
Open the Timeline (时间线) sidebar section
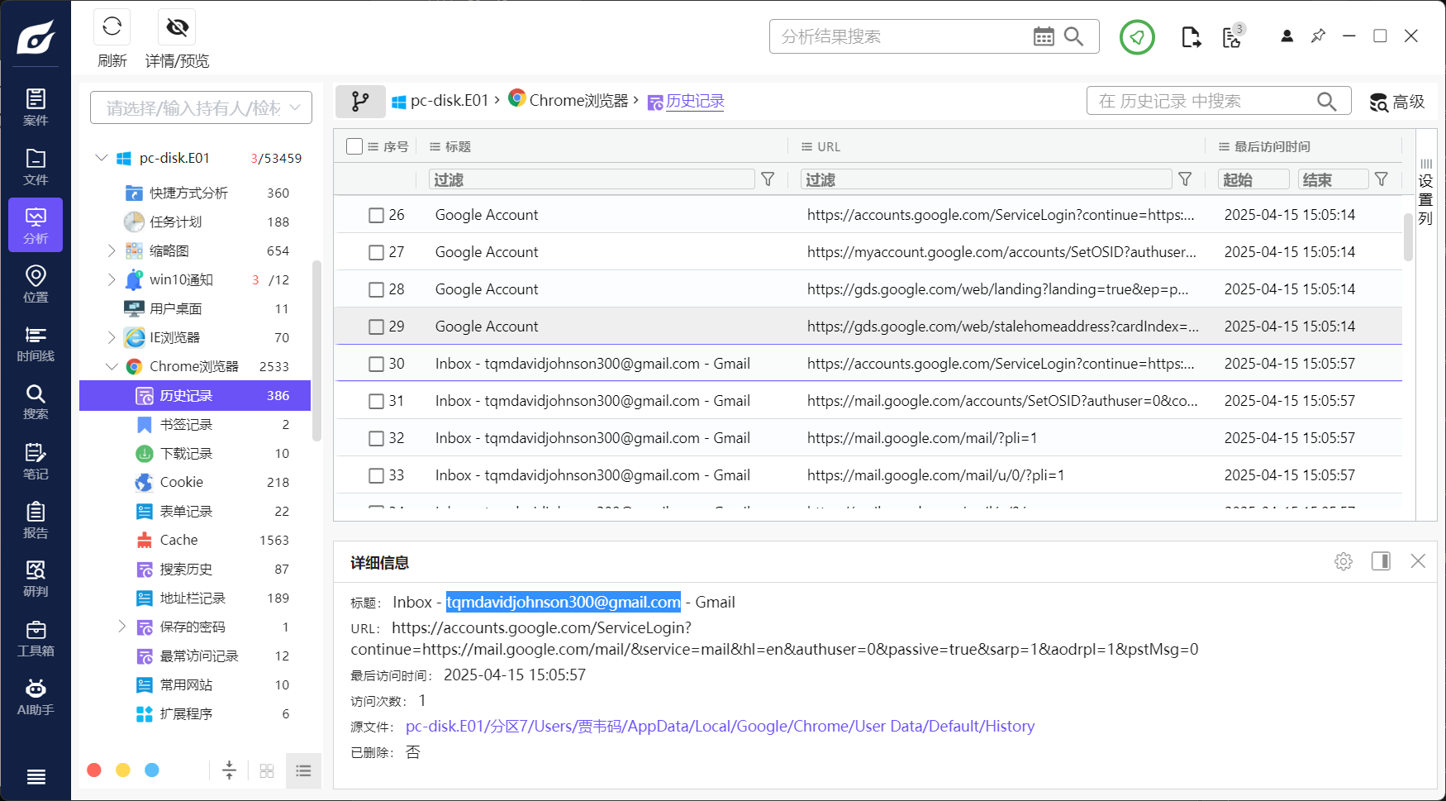[x=36, y=343]
